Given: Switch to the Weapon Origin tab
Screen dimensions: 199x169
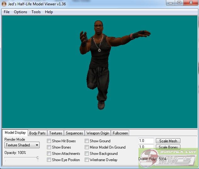Looking at the screenshot, I should pyautogui.click(x=98, y=133).
